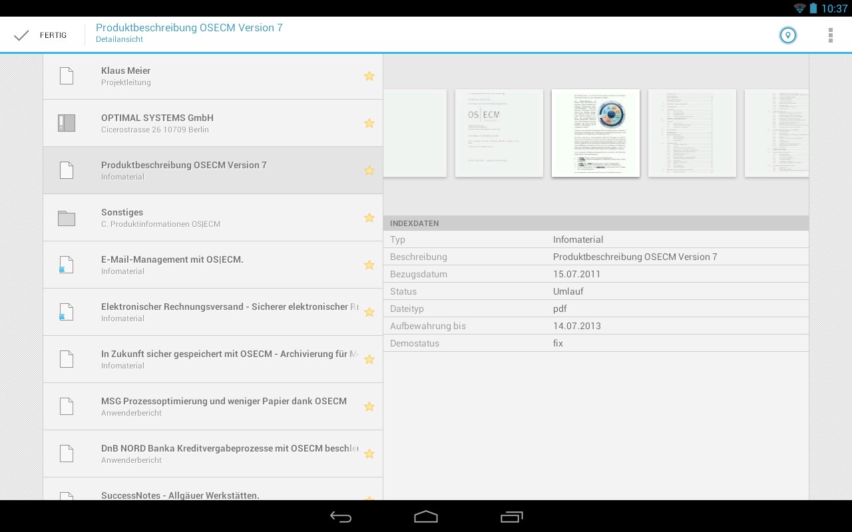Select the Klaus Meier list entry
The image size is (852, 532).
click(213, 76)
